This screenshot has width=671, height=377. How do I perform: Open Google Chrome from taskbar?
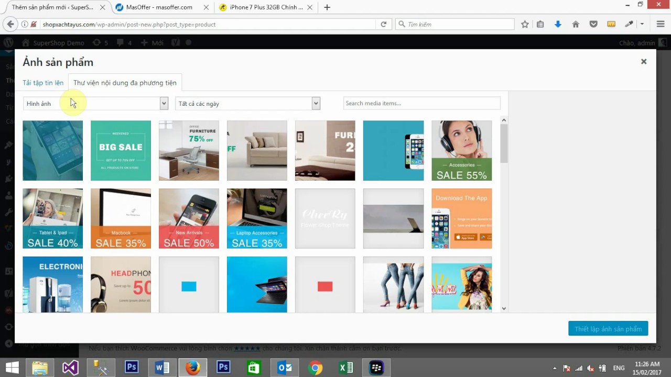pyautogui.click(x=315, y=368)
